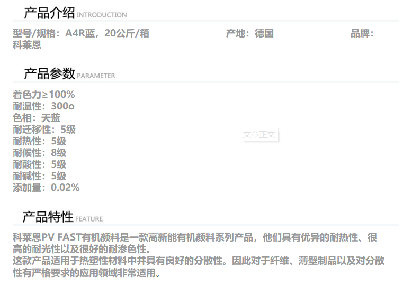Select the 型号/规格 A4R蓝 text

pos(81,34)
